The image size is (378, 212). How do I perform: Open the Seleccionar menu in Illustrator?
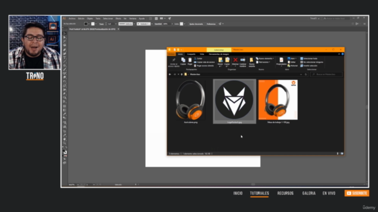[x=107, y=18]
